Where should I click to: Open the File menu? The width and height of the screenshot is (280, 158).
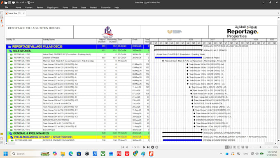click(7, 7)
